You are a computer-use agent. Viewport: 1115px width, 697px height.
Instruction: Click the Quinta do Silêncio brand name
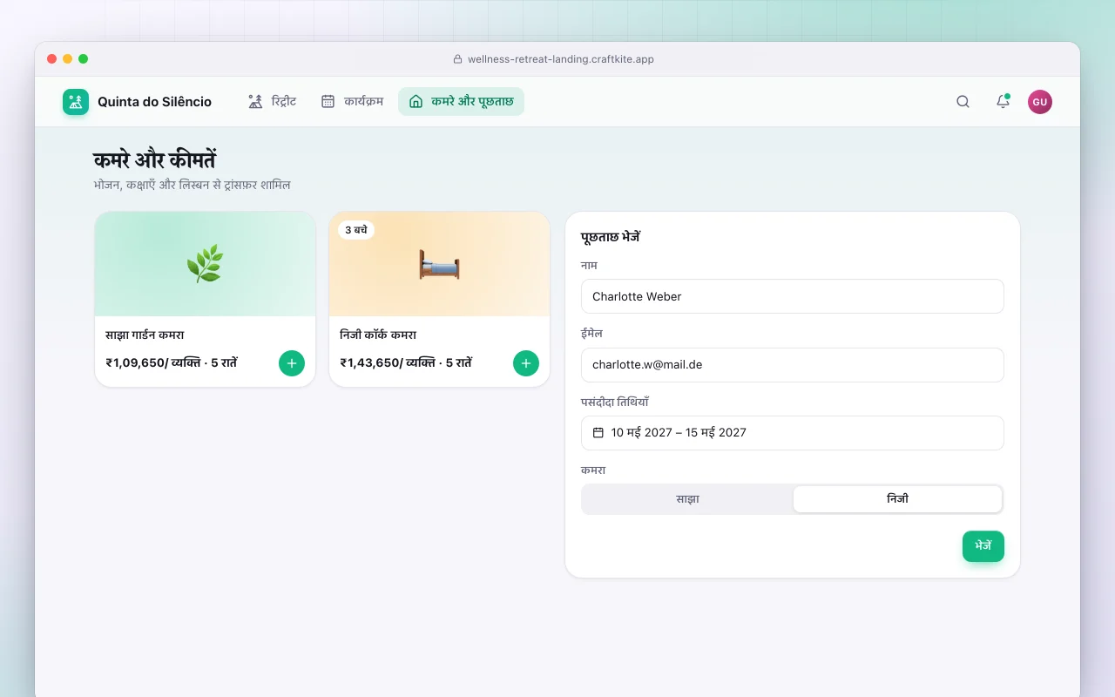tap(154, 102)
